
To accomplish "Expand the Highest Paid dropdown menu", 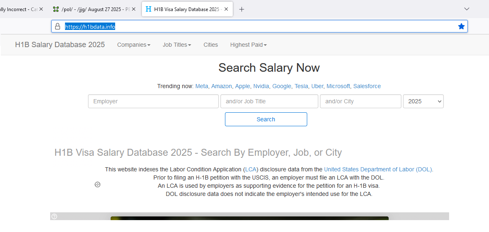I will click(248, 45).
